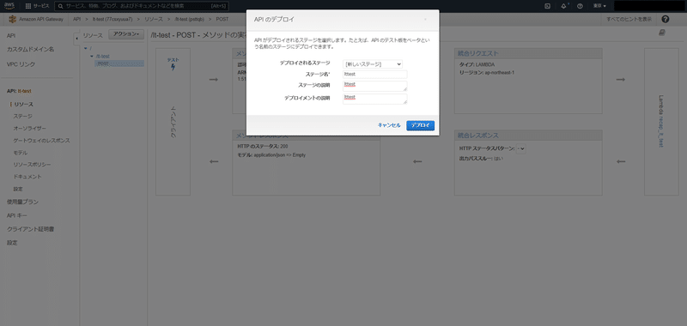Click the large black help circle icon

(665, 19)
